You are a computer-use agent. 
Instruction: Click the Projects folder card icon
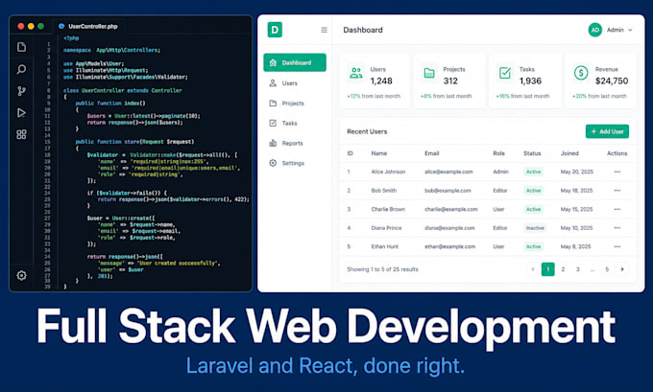429,73
